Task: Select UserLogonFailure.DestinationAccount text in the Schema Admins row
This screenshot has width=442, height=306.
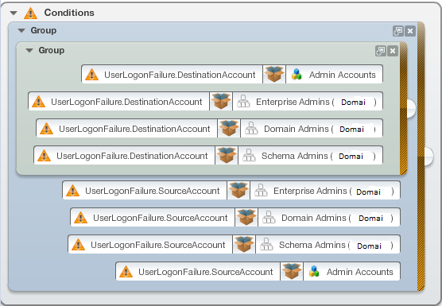Action: pyautogui.click(x=132, y=156)
